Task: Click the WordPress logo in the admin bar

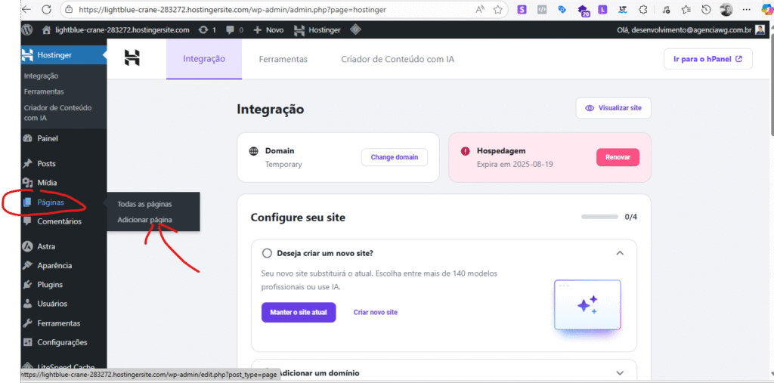Action: coord(26,29)
